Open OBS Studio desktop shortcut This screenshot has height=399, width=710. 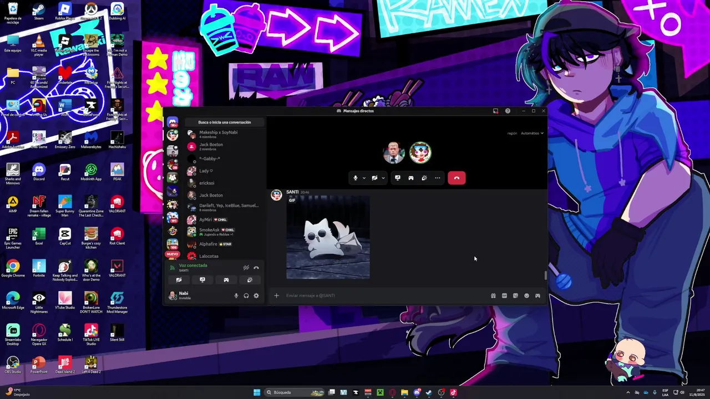tap(13, 365)
